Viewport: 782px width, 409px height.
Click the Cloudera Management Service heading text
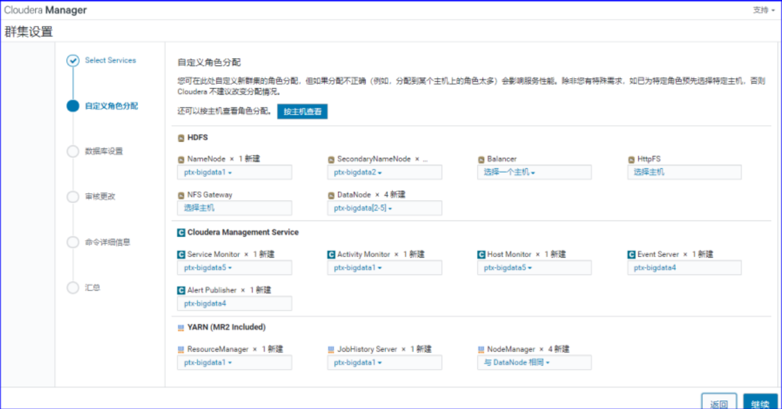coord(243,232)
